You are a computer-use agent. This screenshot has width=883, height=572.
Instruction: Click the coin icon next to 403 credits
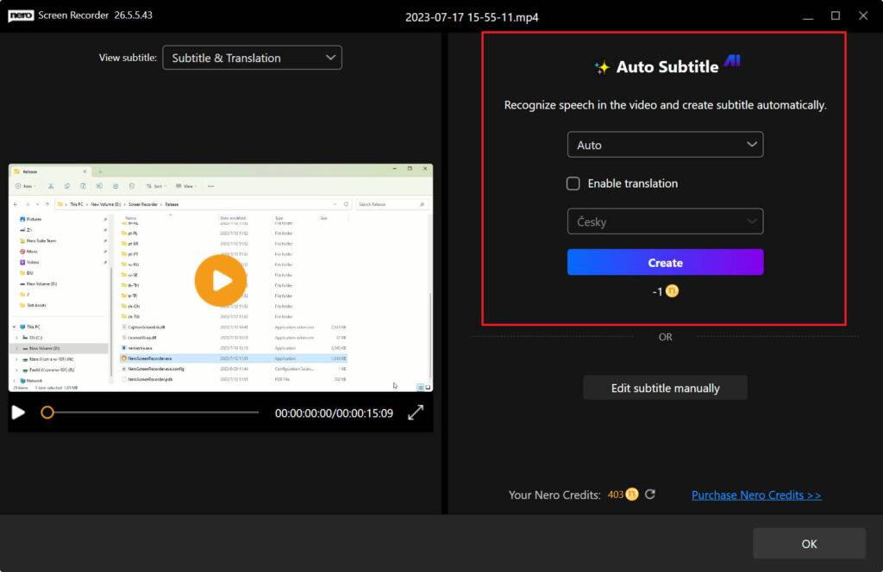pyautogui.click(x=630, y=494)
